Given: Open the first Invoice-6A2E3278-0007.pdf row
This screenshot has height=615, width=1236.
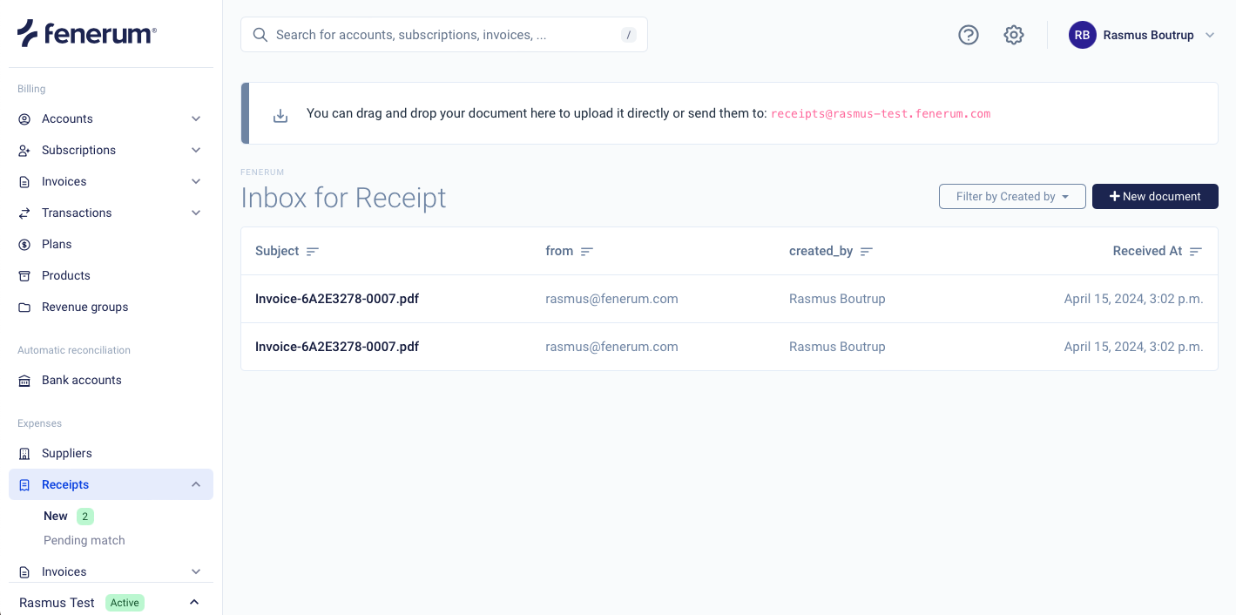Looking at the screenshot, I should (729, 299).
